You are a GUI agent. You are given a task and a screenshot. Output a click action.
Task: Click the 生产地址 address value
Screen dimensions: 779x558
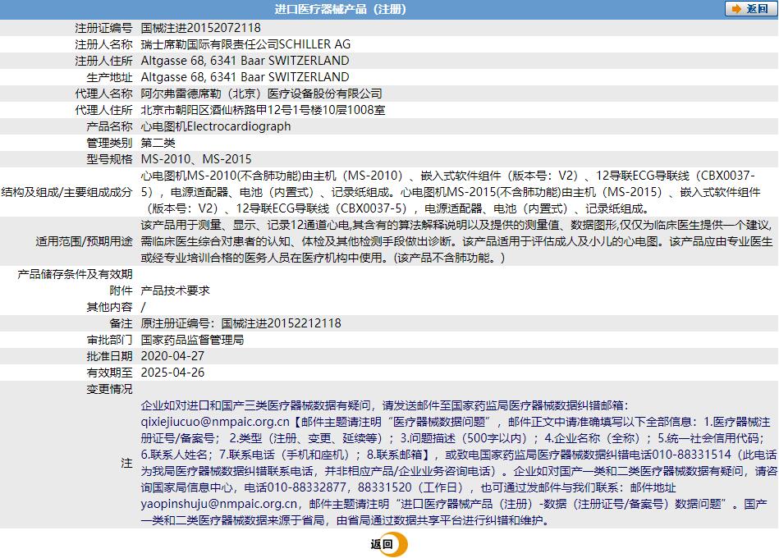[x=245, y=77]
